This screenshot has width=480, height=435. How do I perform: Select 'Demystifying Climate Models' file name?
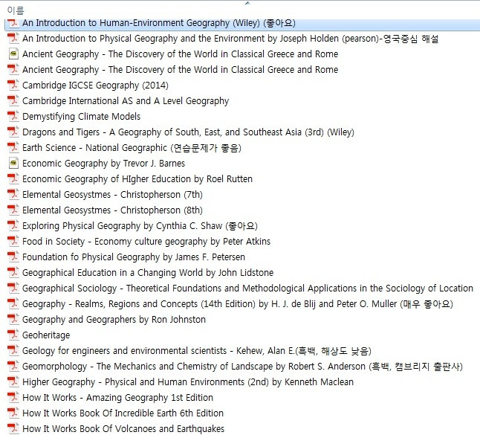pos(82,117)
